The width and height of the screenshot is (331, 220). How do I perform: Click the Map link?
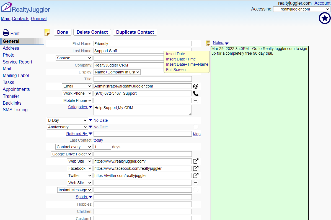pos(197,134)
